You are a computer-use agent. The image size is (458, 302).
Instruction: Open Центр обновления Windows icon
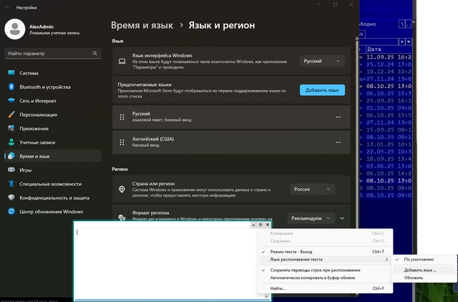11,211
